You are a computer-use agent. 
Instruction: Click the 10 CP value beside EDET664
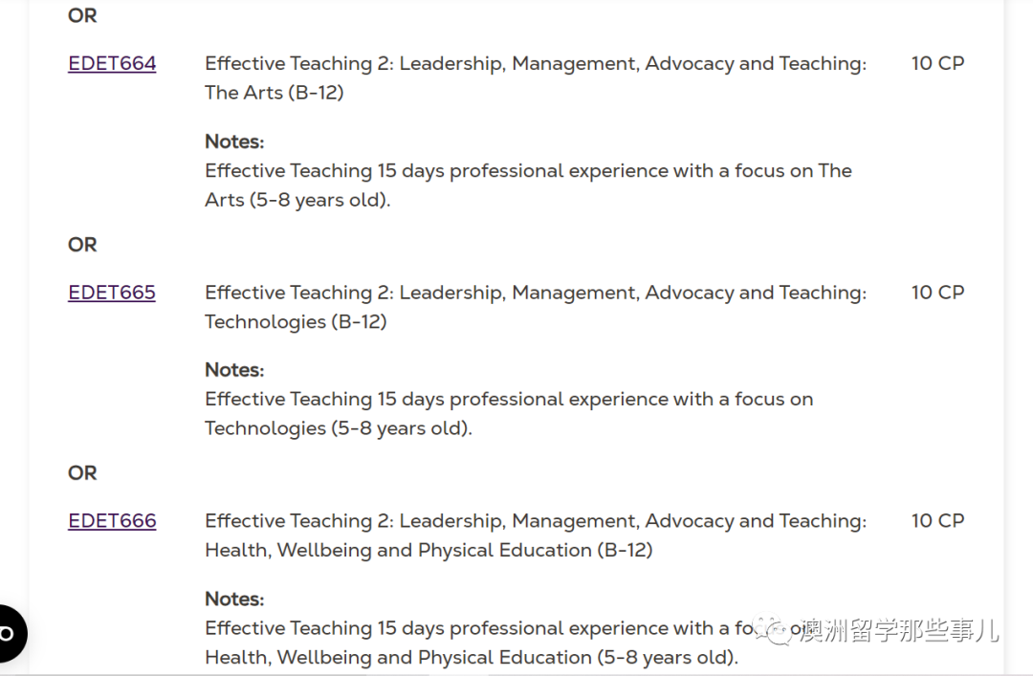click(937, 63)
